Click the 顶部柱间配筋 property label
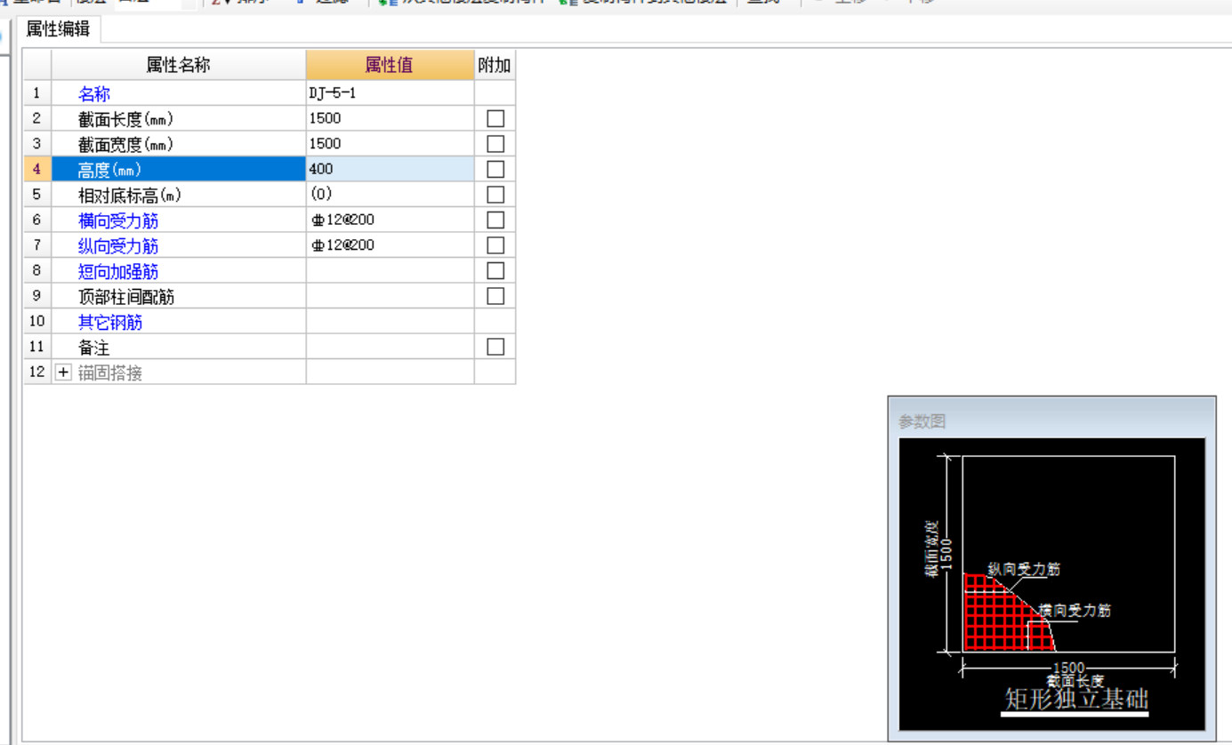This screenshot has height=745, width=1232. click(126, 297)
